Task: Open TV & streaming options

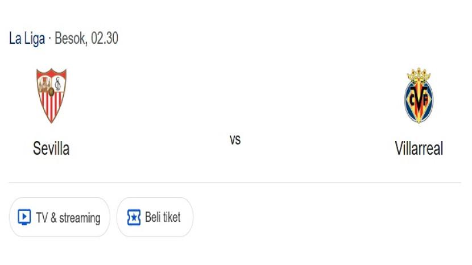Action: coord(60,217)
